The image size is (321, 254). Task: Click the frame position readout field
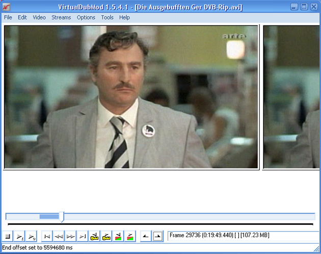pyautogui.click(x=244, y=236)
